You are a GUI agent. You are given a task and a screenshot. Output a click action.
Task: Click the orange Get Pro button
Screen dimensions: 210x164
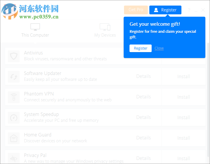136,10
